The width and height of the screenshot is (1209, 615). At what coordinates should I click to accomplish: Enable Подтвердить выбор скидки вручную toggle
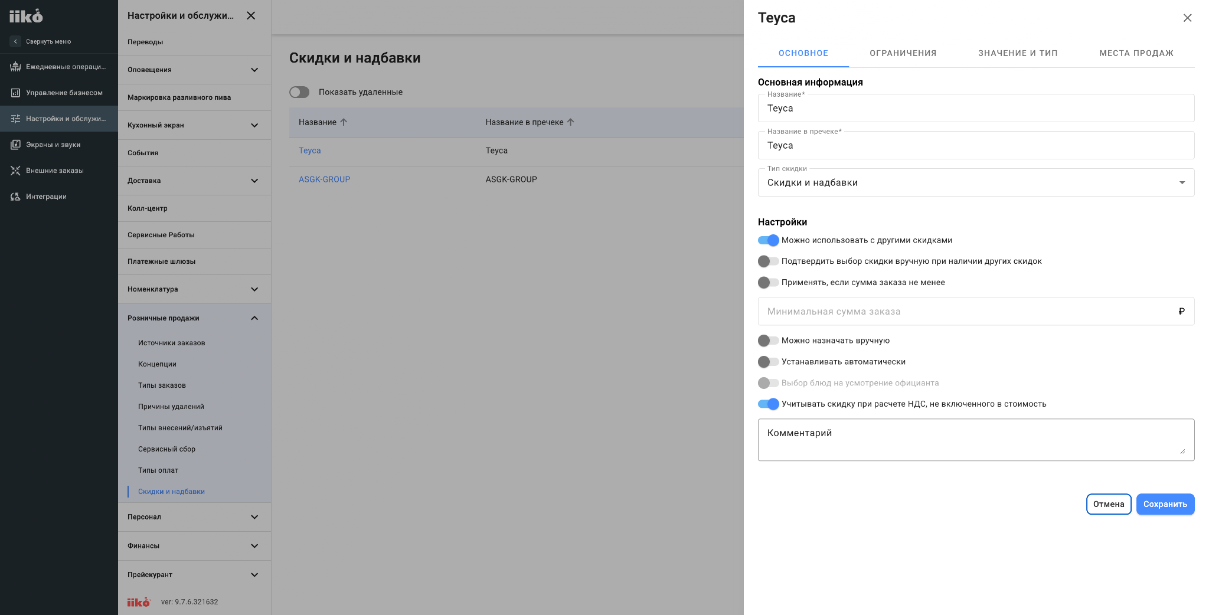pyautogui.click(x=769, y=261)
